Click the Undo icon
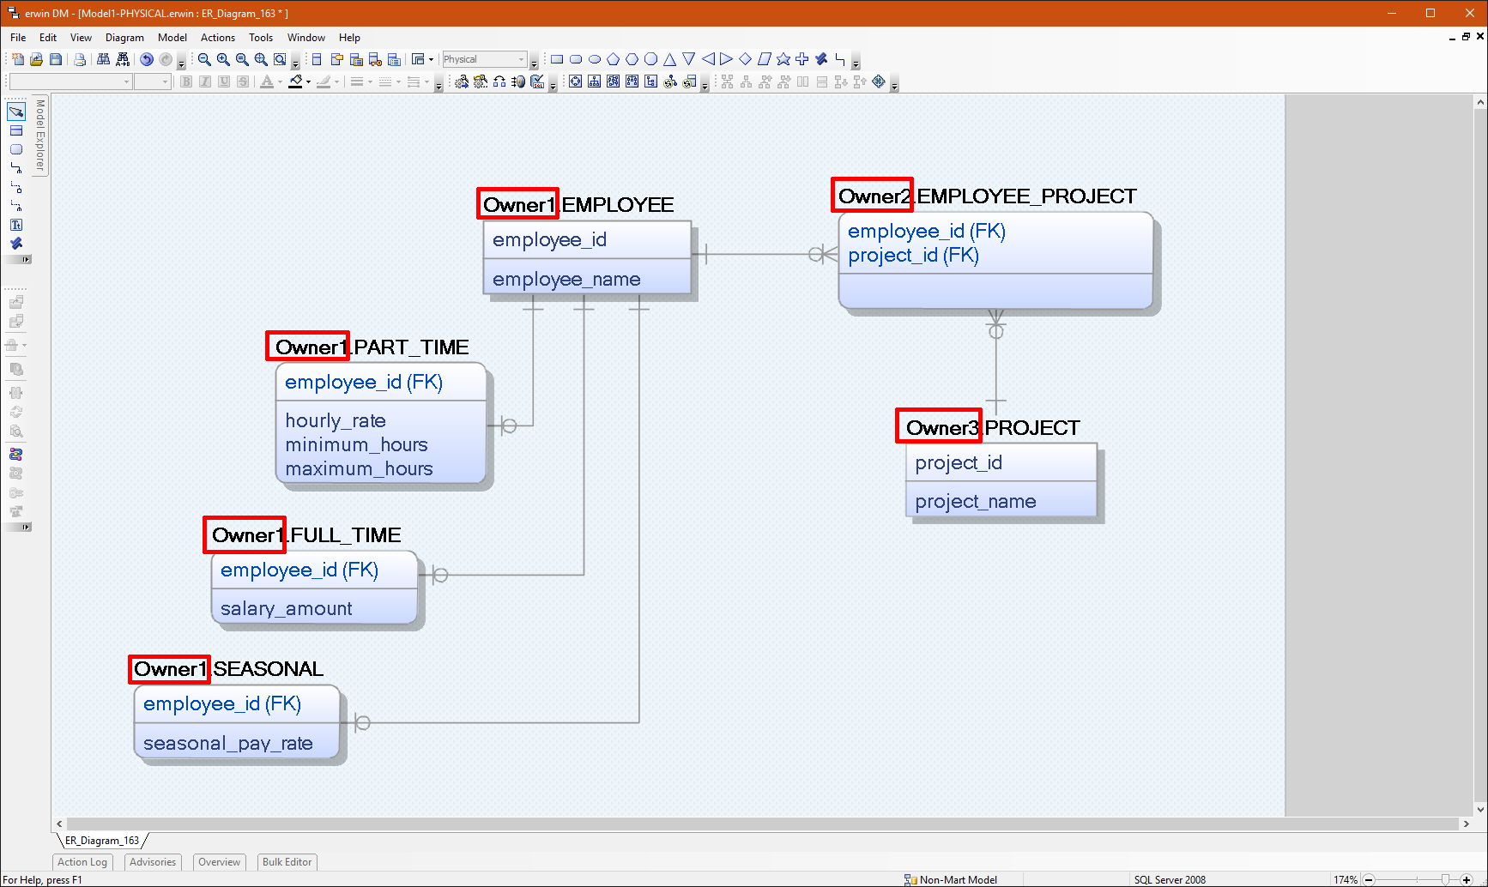This screenshot has height=887, width=1488. coord(146,59)
